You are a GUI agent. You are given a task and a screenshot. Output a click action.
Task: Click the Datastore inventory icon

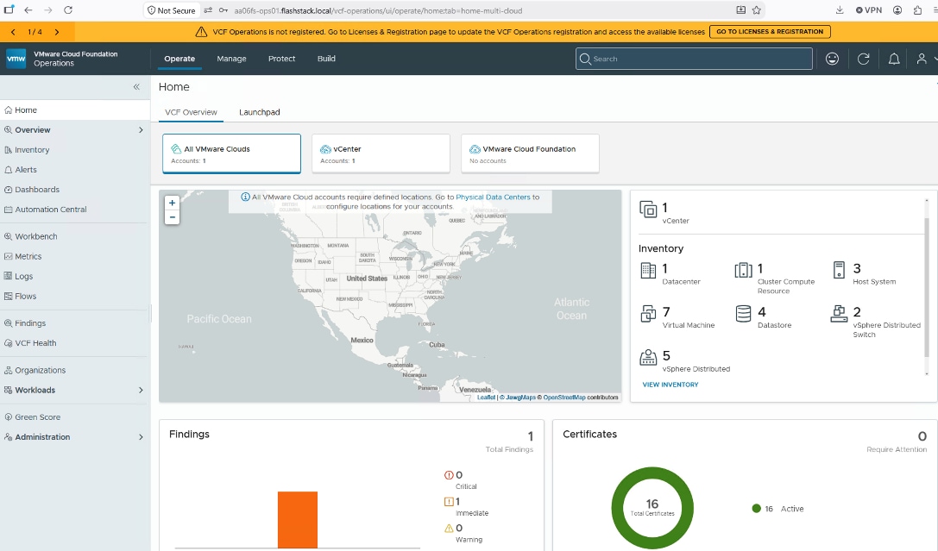coord(744,314)
